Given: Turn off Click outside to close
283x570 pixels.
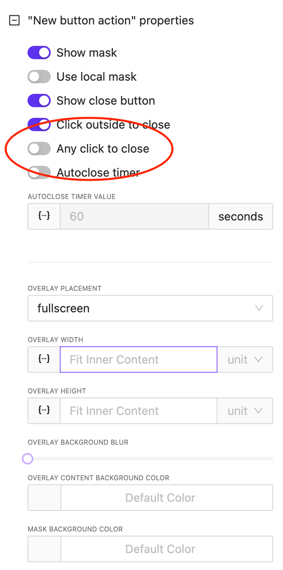Looking at the screenshot, I should tap(39, 124).
